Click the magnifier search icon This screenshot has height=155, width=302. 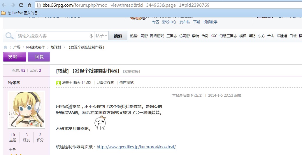tap(9, 36)
